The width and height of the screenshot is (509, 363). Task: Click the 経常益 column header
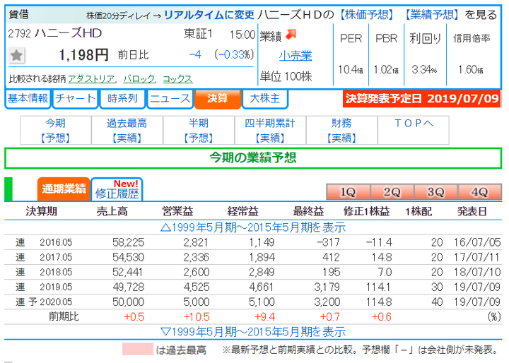pos(242,211)
